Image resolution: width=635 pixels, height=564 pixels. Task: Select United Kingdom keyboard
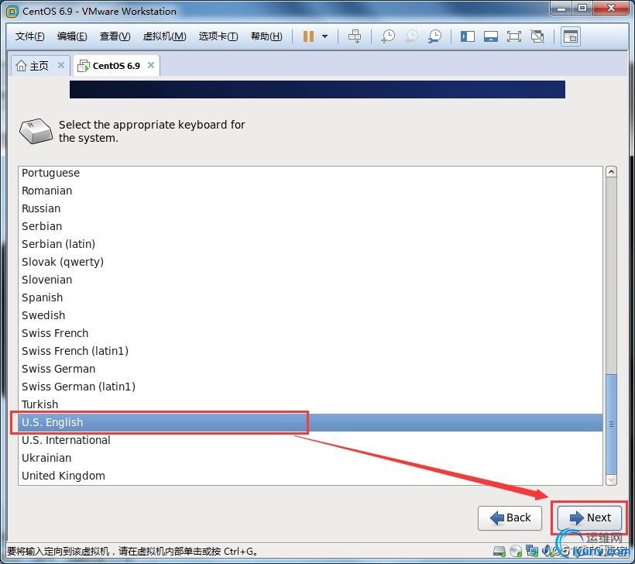[311, 476]
